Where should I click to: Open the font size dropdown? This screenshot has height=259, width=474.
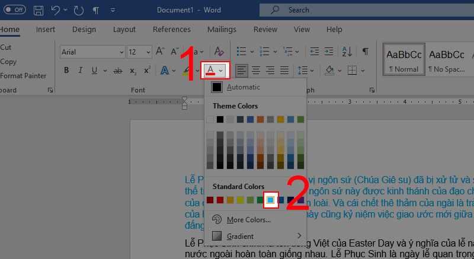[147, 52]
